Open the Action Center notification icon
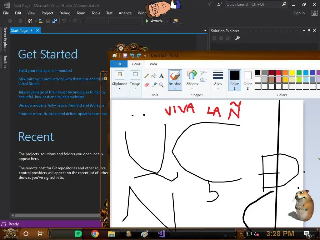Image resolution: width=320 pixels, height=240 pixels. tap(307, 234)
